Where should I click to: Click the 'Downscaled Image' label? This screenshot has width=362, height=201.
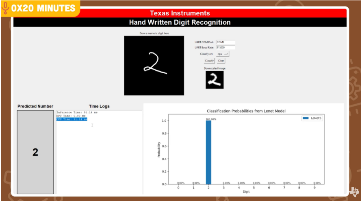[x=215, y=68]
